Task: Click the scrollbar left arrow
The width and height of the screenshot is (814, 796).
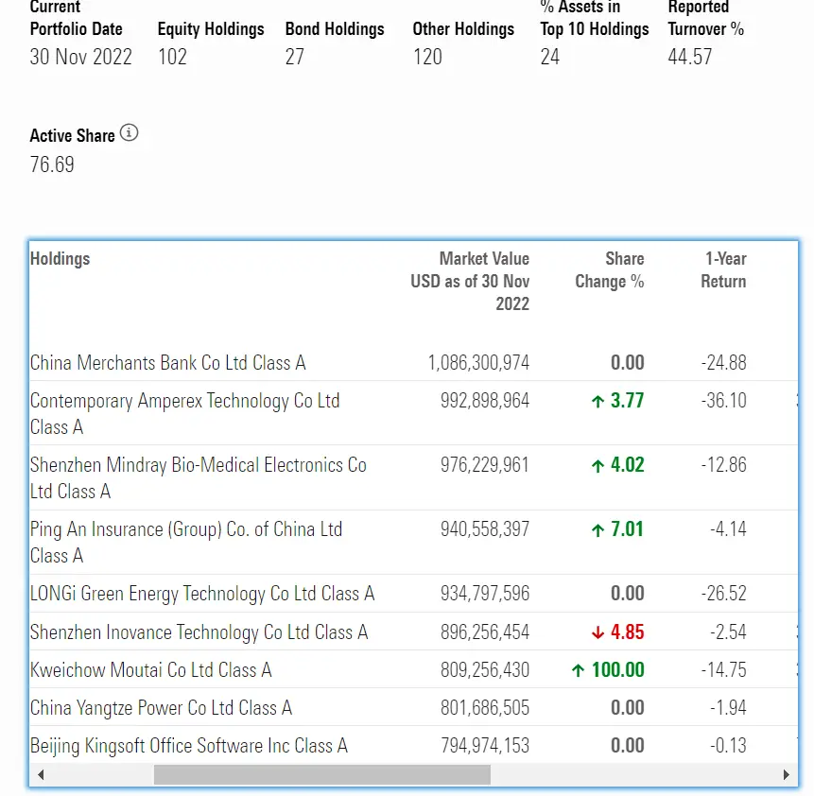Action: click(x=40, y=775)
